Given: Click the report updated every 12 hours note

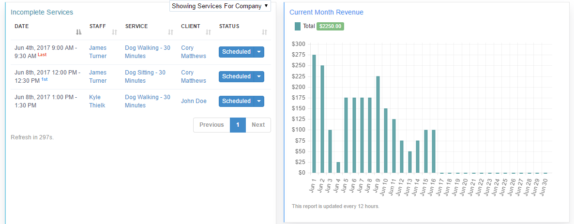Looking at the screenshot, I should [x=336, y=206].
